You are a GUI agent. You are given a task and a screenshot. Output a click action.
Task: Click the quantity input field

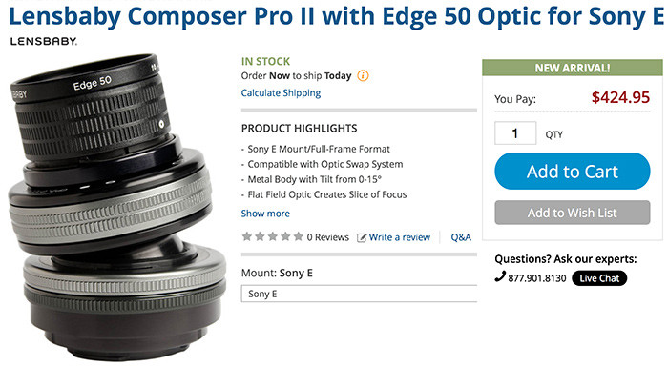[x=515, y=133]
